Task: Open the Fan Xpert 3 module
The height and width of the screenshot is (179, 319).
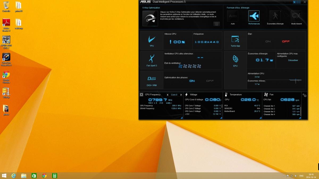Action: point(152,60)
